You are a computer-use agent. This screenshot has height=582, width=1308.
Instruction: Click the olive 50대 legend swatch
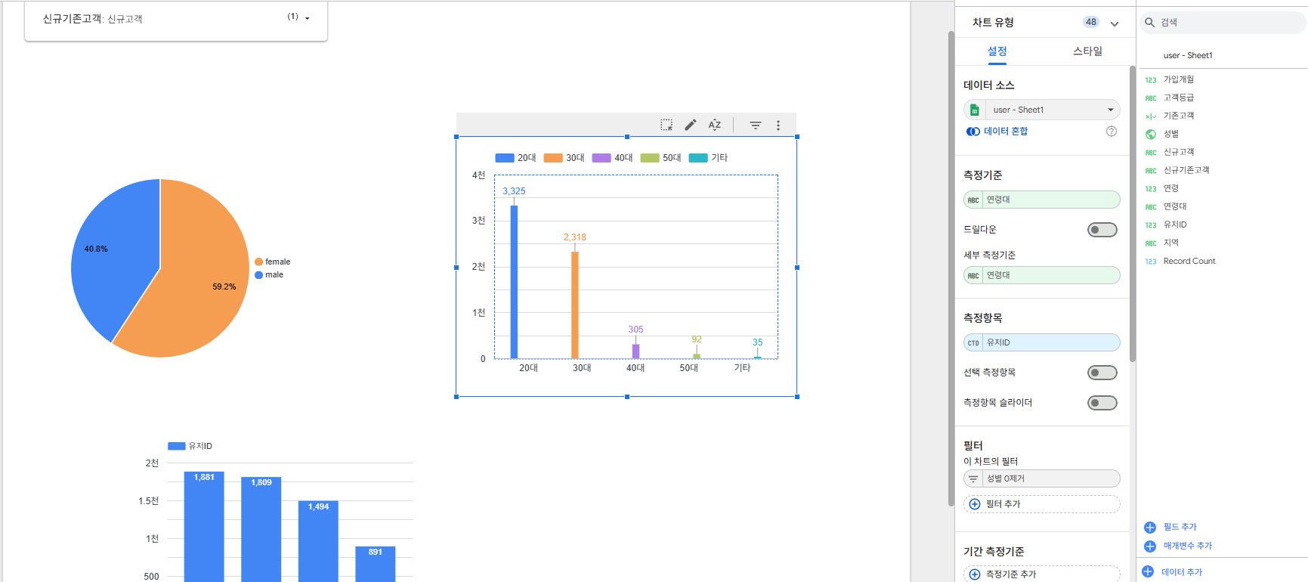(x=650, y=158)
